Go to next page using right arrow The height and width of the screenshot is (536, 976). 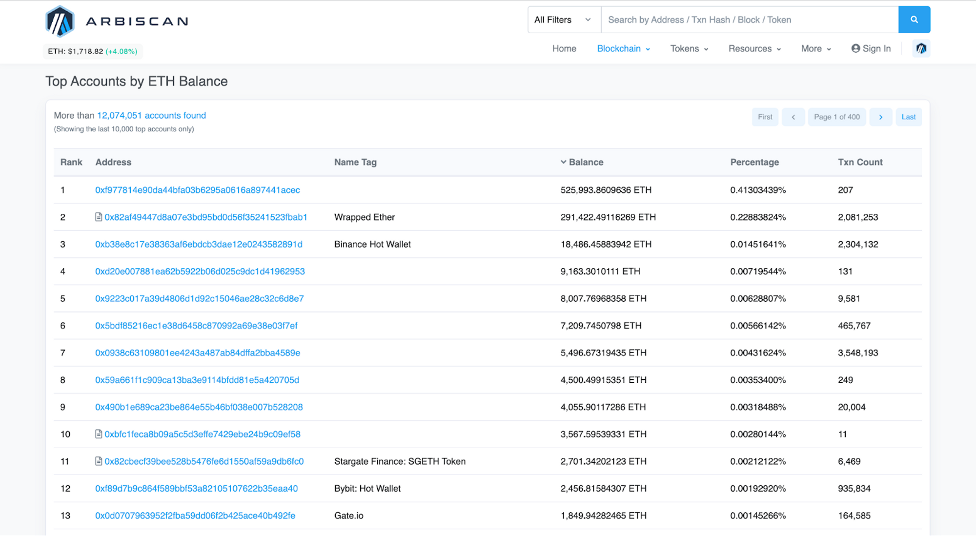[880, 117]
